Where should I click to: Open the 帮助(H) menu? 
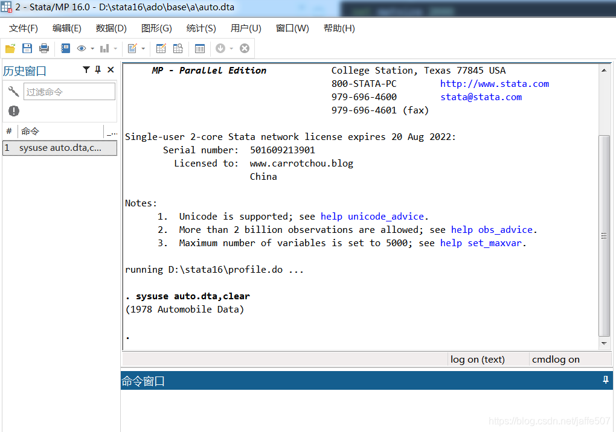tap(339, 28)
